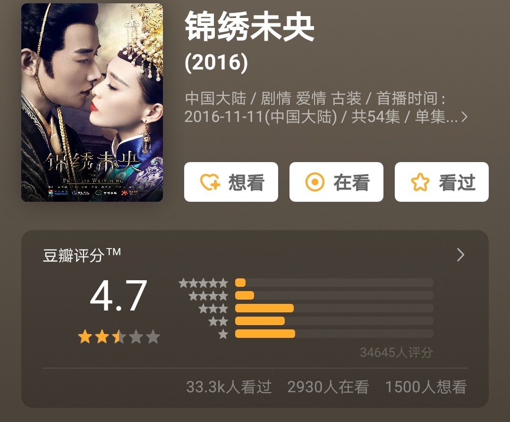The height and width of the screenshot is (422, 510).
Task: Click the circle icon on 在看
Action: click(x=315, y=182)
